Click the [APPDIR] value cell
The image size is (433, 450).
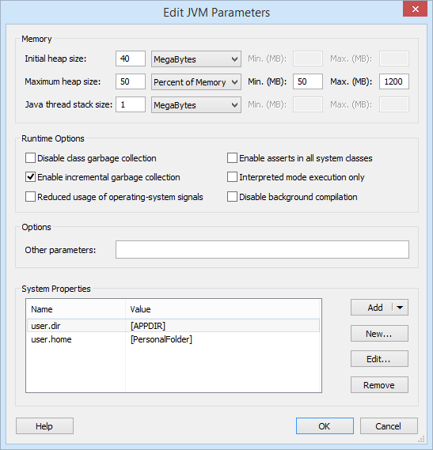click(x=222, y=326)
